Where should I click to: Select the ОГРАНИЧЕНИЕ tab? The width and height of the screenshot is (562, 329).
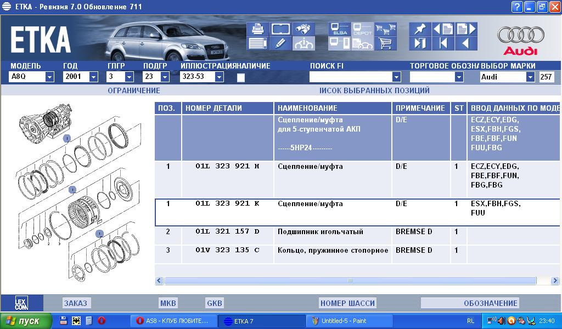pyautogui.click(x=133, y=90)
